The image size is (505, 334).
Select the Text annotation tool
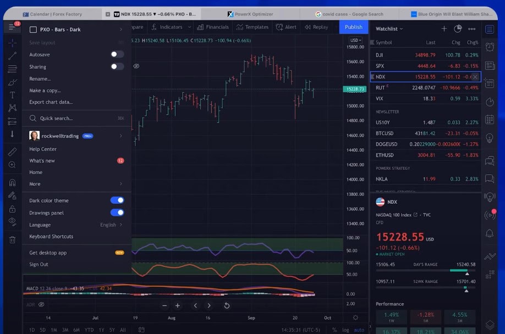point(12,95)
